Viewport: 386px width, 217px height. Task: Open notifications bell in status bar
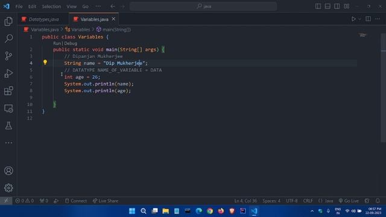point(378,201)
